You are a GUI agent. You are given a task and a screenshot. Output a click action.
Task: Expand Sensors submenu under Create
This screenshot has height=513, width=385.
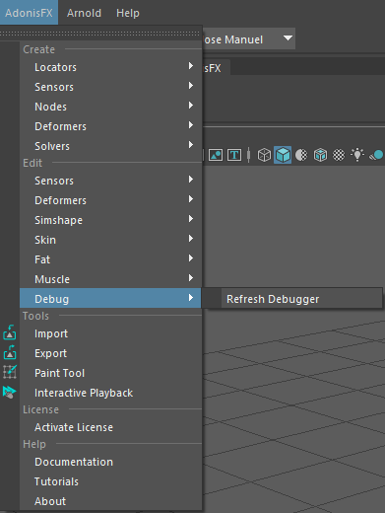click(110, 87)
